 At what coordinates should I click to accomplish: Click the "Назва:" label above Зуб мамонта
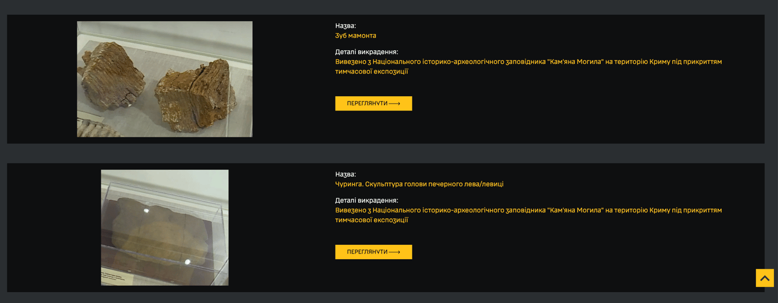point(345,26)
